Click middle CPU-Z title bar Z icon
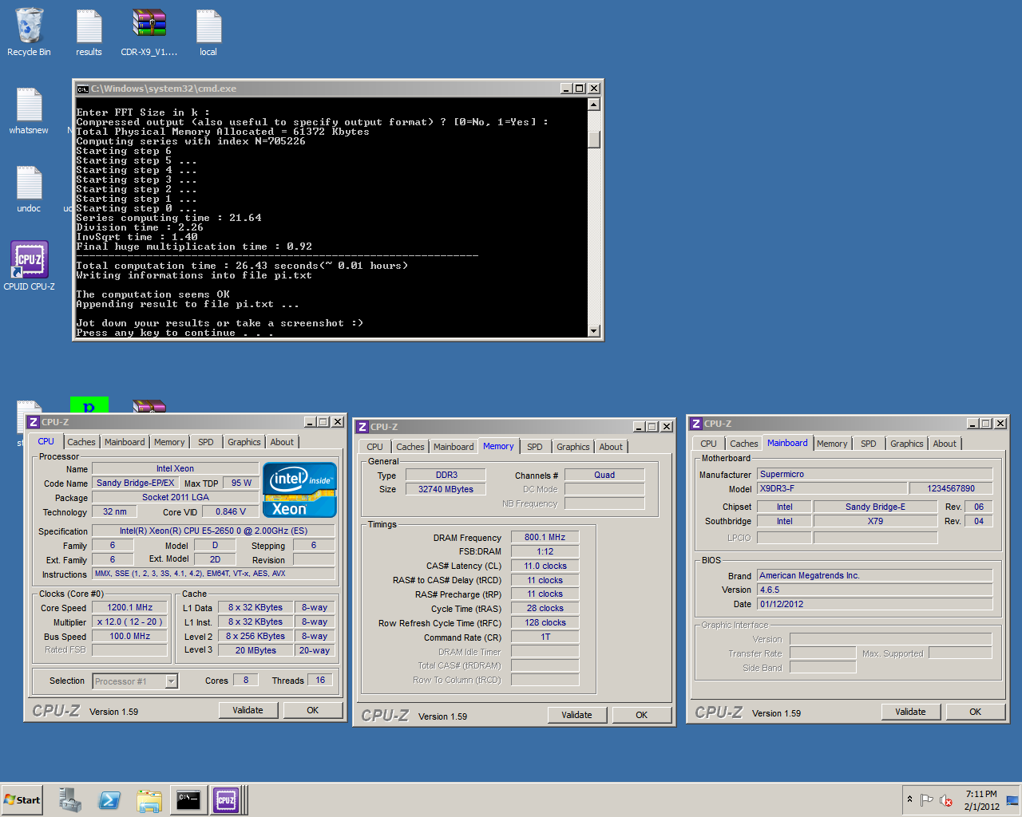Screen dimensions: 1022x817 (x=362, y=427)
